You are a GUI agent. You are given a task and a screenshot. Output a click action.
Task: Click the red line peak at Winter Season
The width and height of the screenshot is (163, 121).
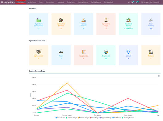[128, 98]
